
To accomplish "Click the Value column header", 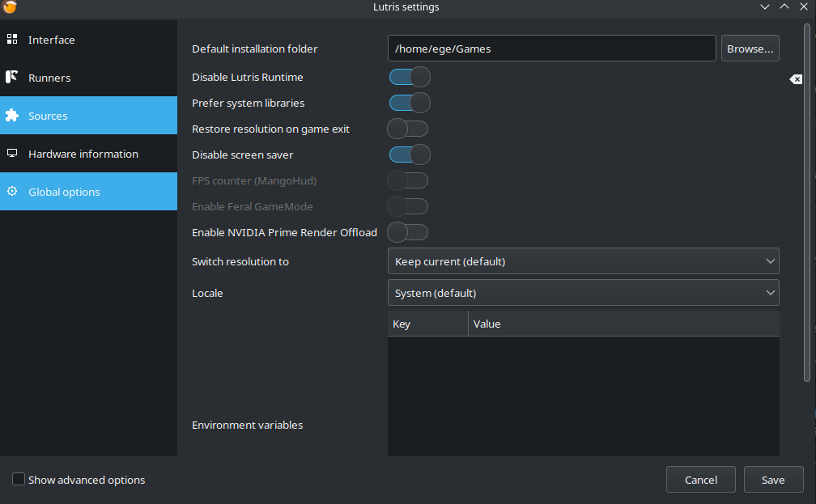I will click(x=623, y=324).
